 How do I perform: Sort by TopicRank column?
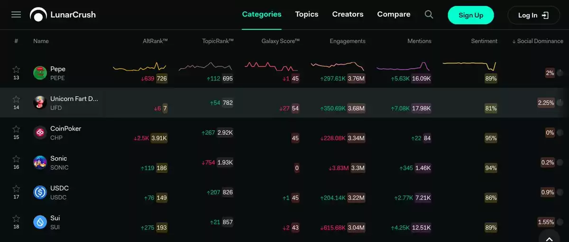point(218,41)
